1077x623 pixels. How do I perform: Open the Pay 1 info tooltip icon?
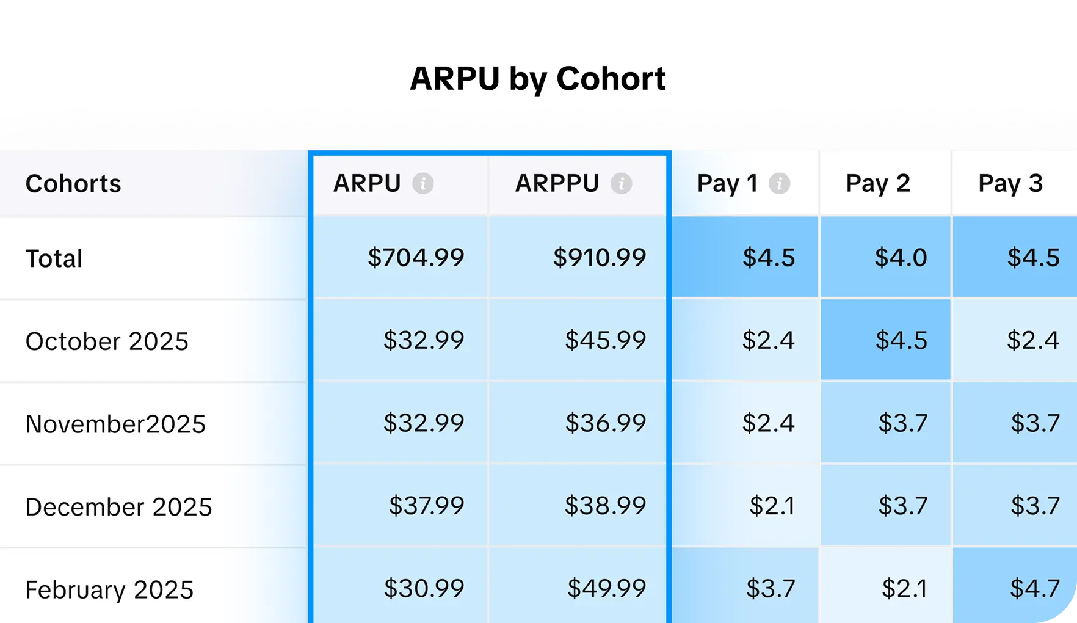pos(778,183)
